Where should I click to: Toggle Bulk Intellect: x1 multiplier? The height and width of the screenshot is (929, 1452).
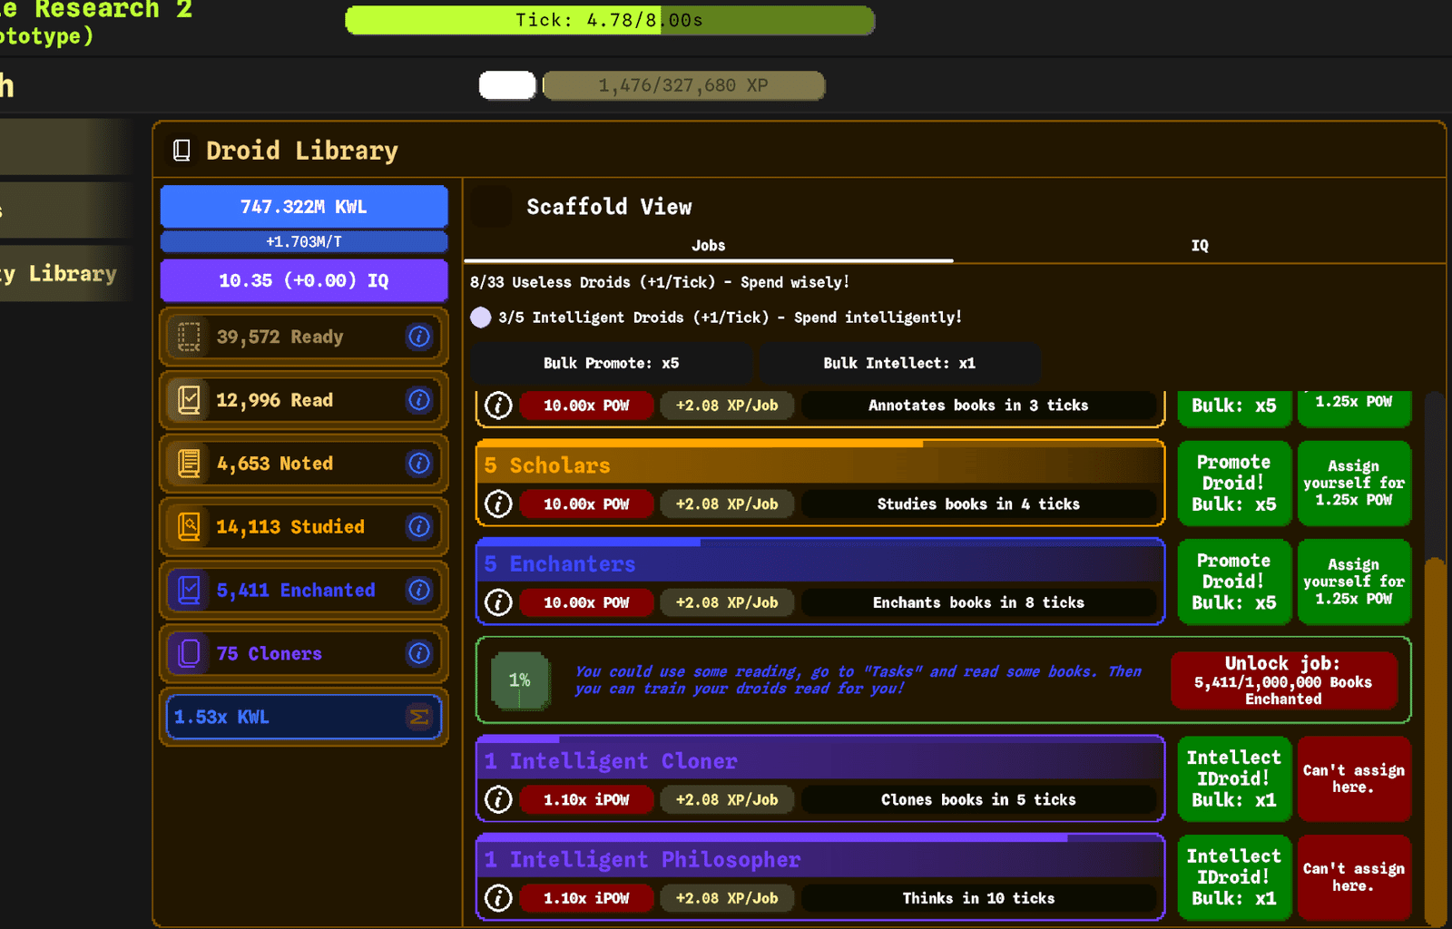pyautogui.click(x=899, y=363)
